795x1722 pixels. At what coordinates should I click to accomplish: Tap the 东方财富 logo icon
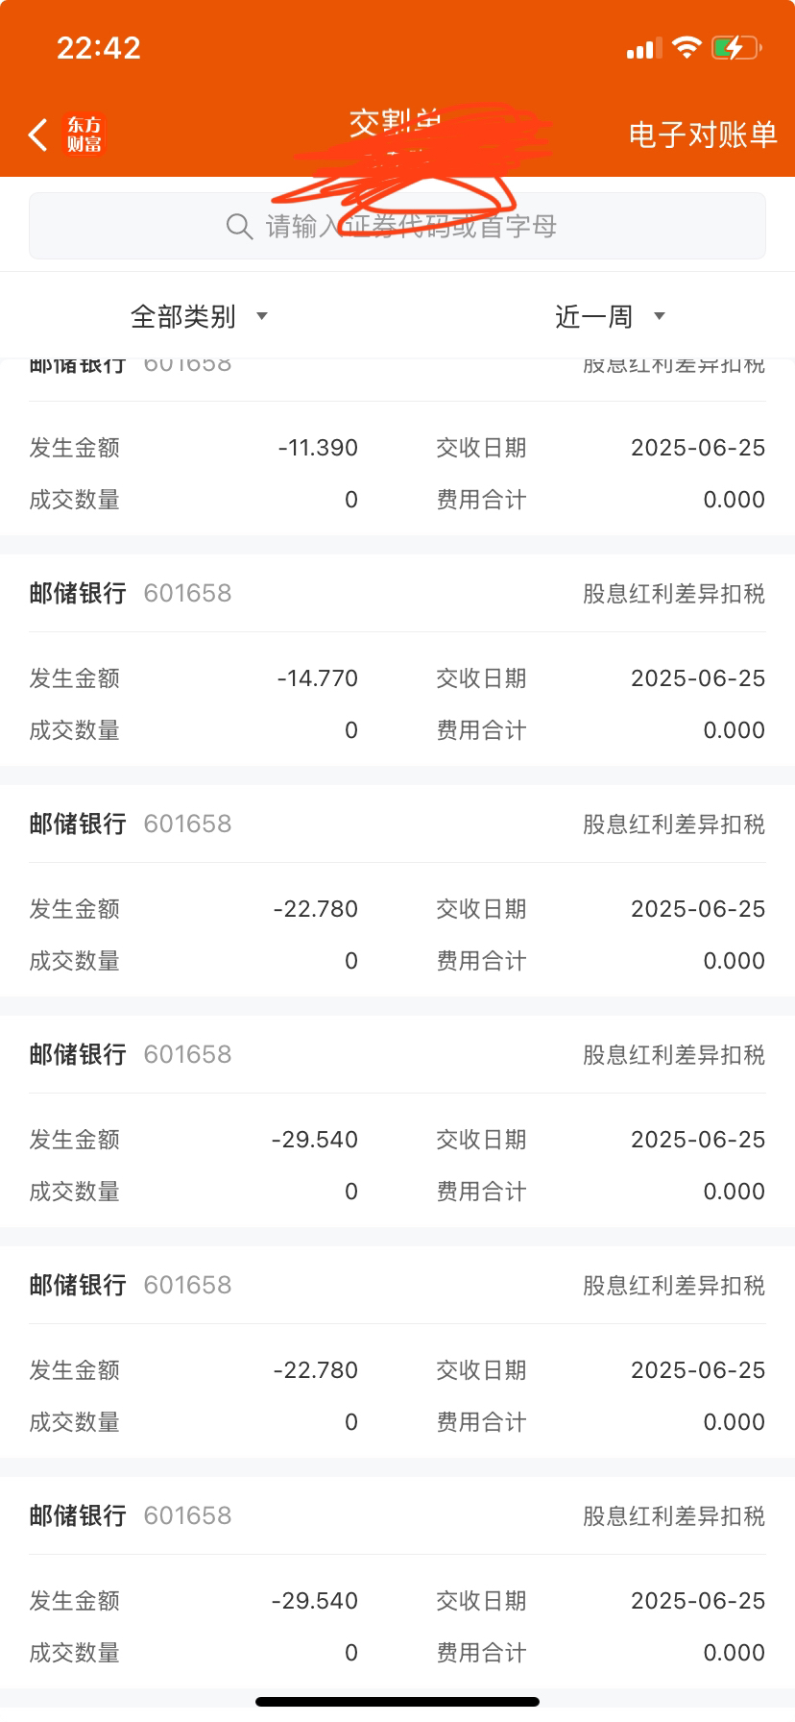(84, 135)
